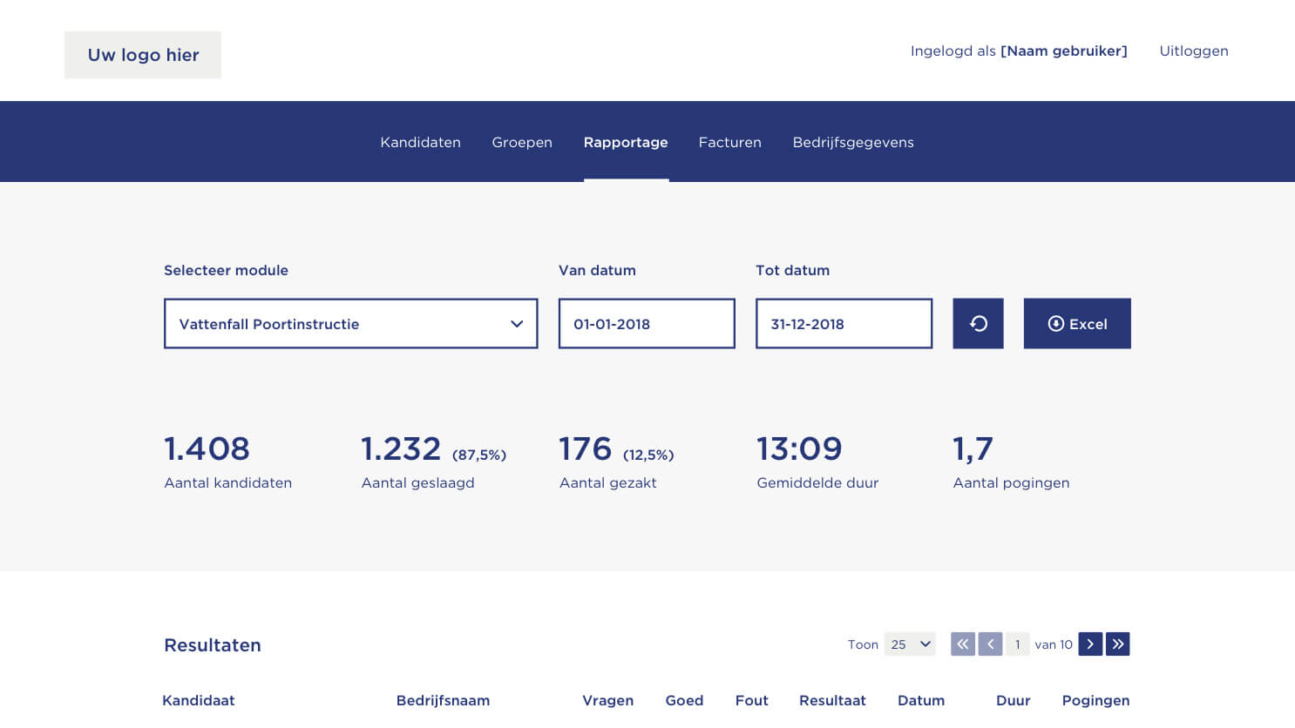Click the Tot datum date field
Image resolution: width=1295 pixels, height=728 pixels.
click(x=844, y=324)
